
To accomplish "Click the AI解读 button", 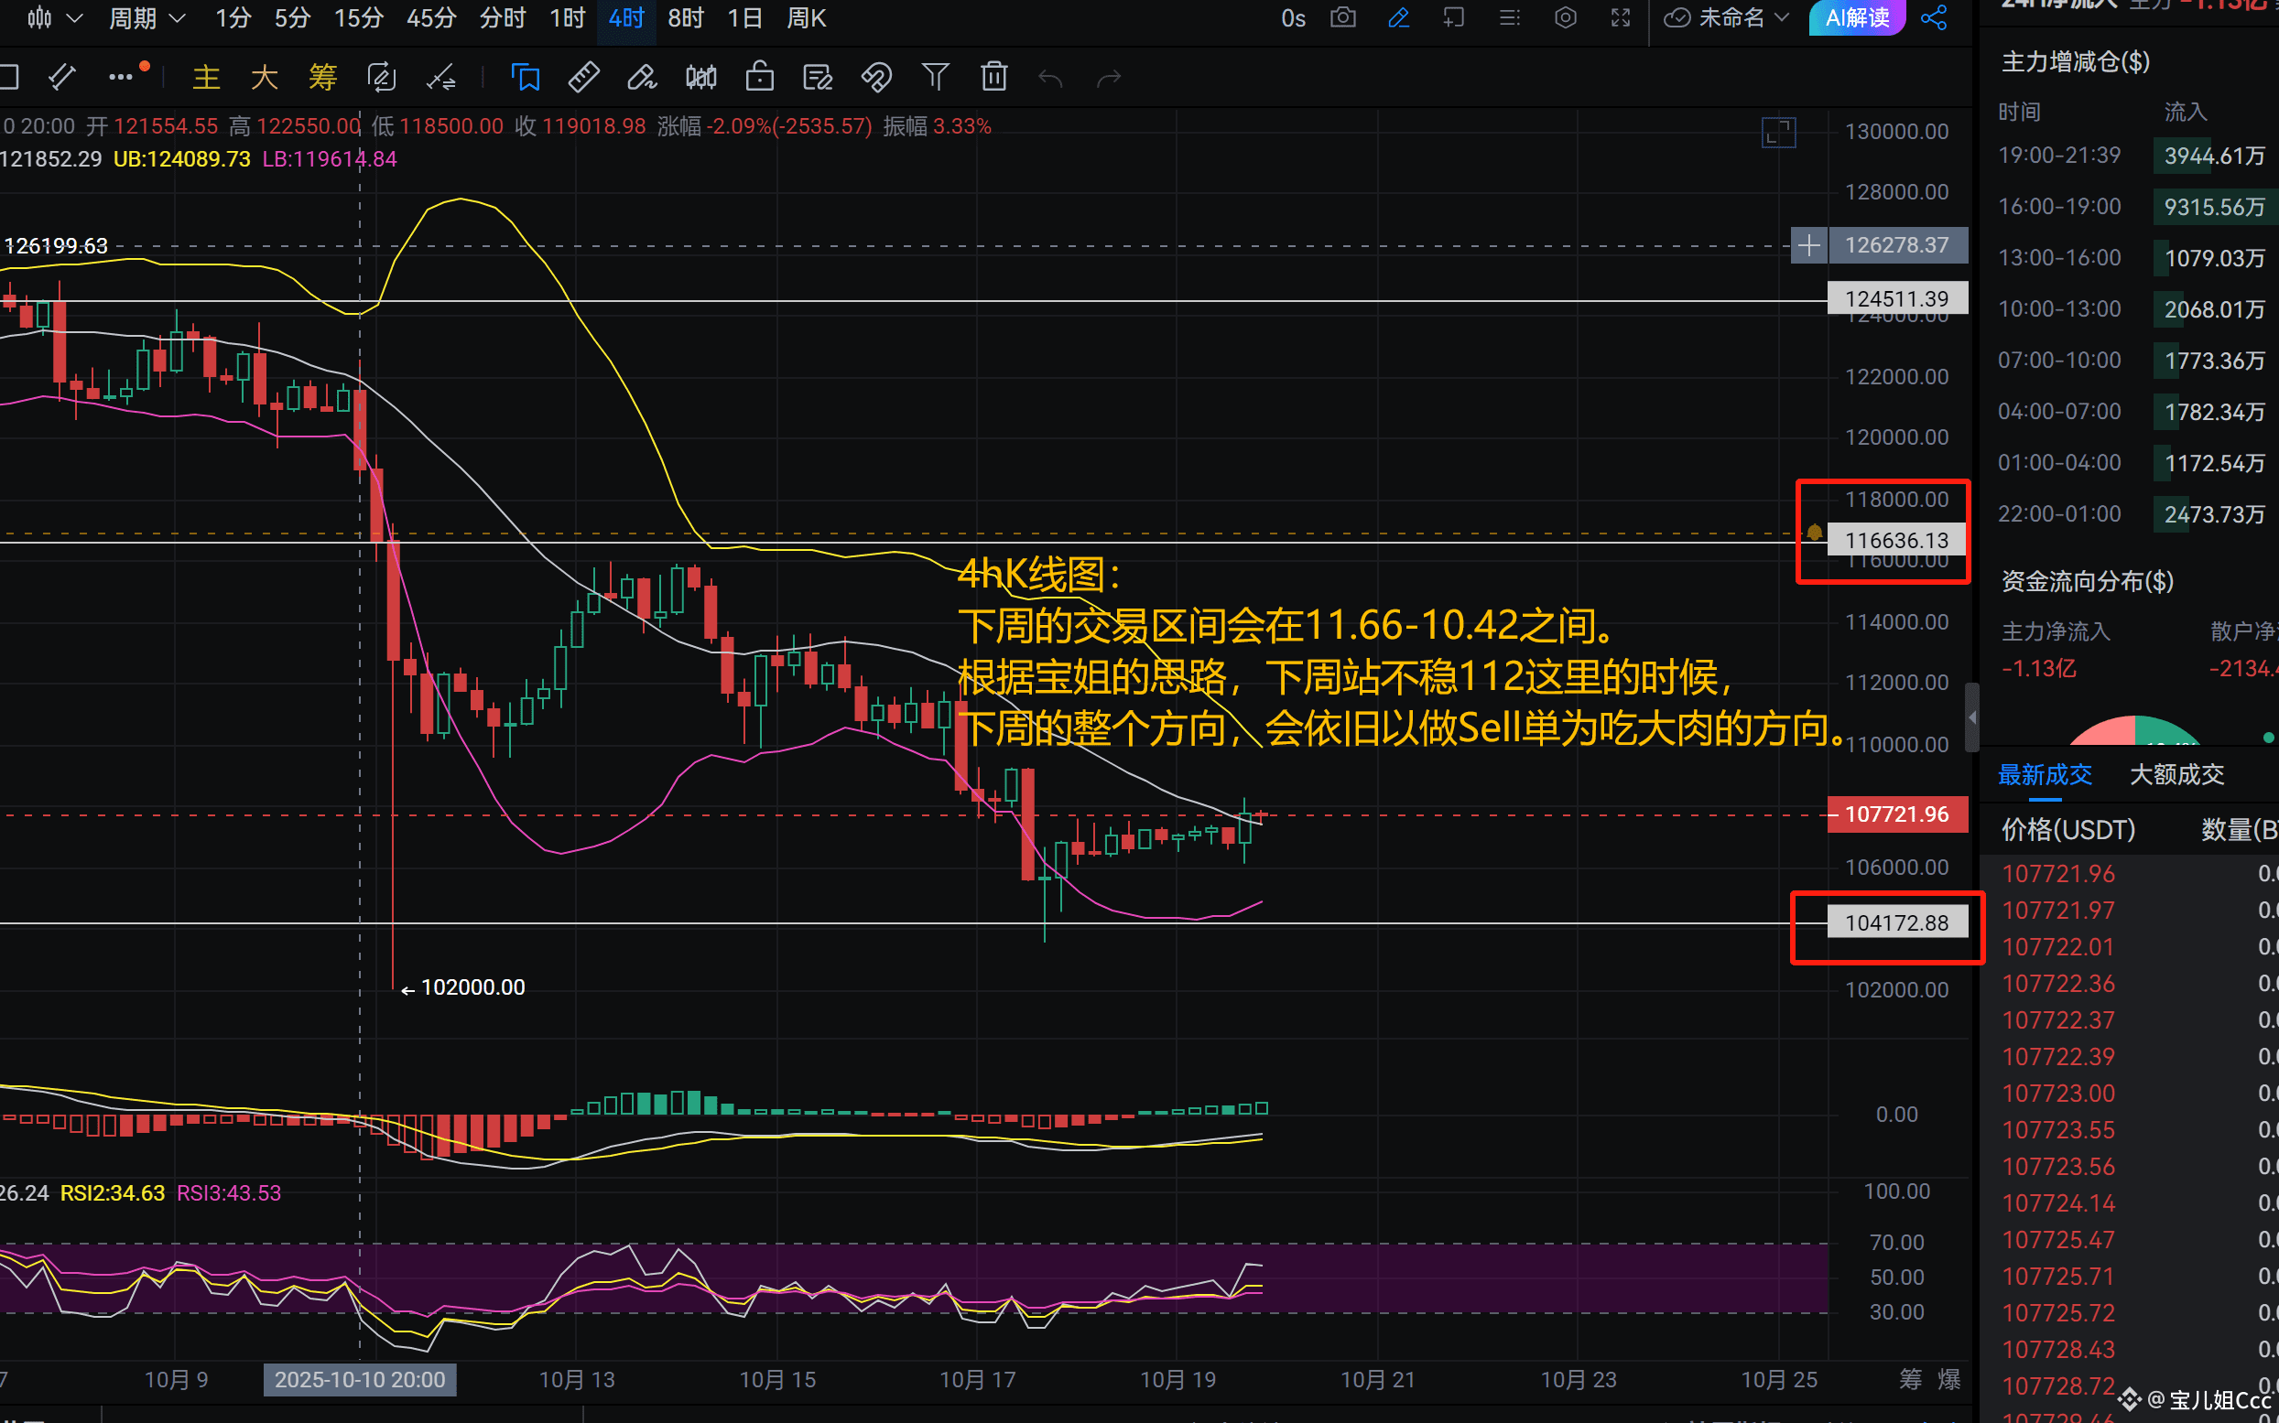I will (x=1856, y=18).
